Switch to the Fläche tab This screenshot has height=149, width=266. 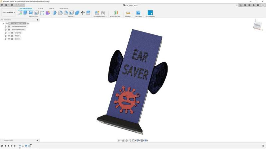coord(41,9)
